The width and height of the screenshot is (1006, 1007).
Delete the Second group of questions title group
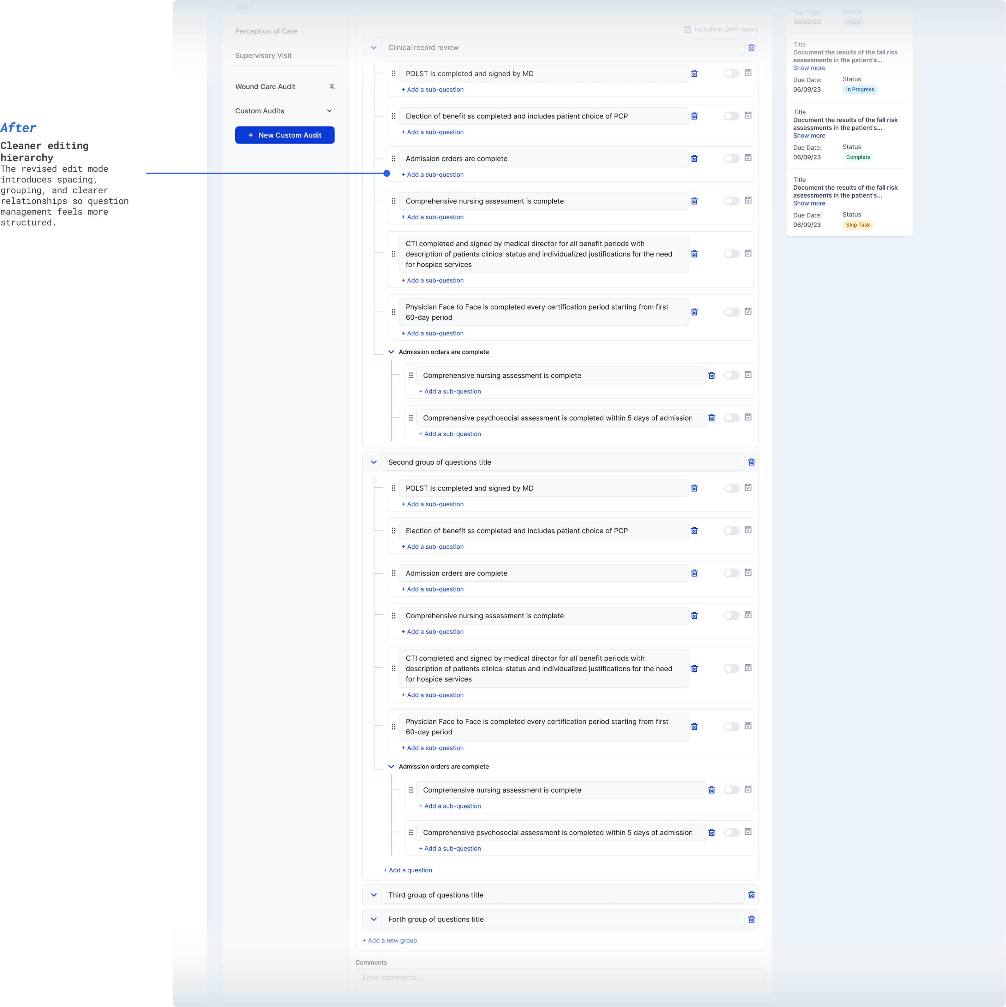coord(751,462)
